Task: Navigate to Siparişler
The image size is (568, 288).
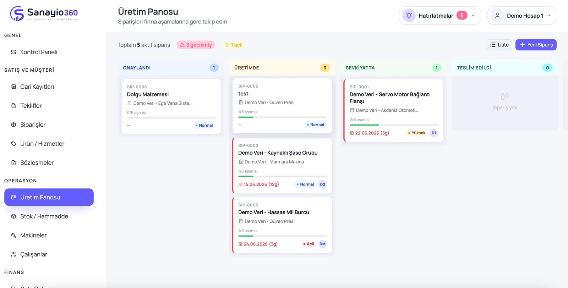Action: 49,124
